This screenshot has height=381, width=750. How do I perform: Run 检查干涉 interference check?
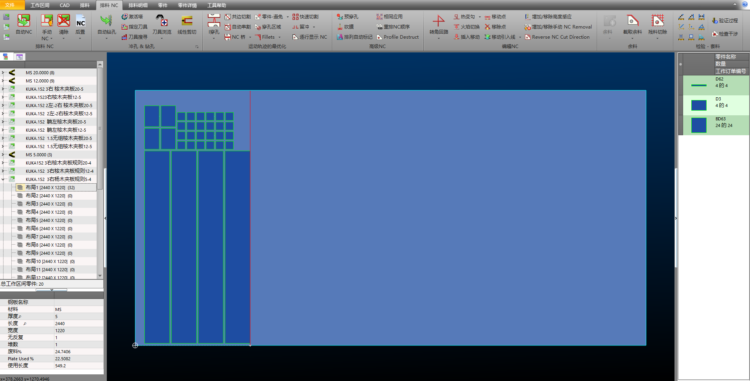coord(725,34)
